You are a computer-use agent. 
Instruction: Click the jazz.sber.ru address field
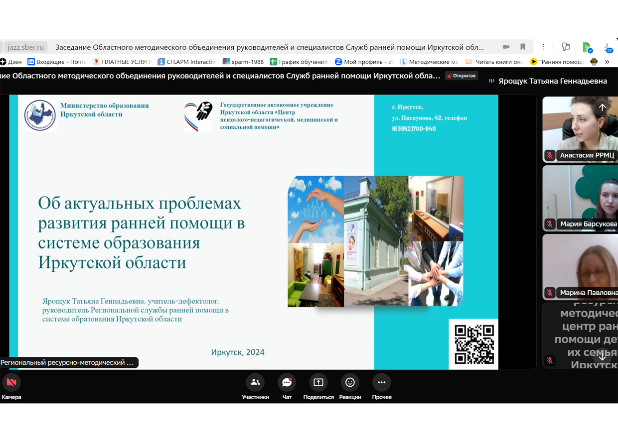tap(25, 47)
